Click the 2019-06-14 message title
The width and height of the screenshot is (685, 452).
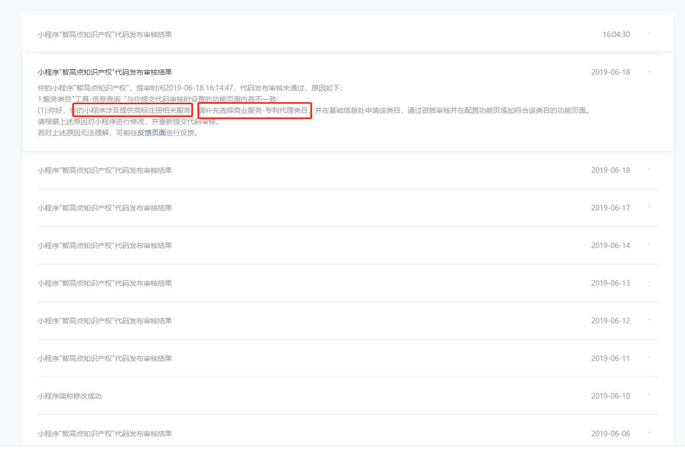coord(105,246)
